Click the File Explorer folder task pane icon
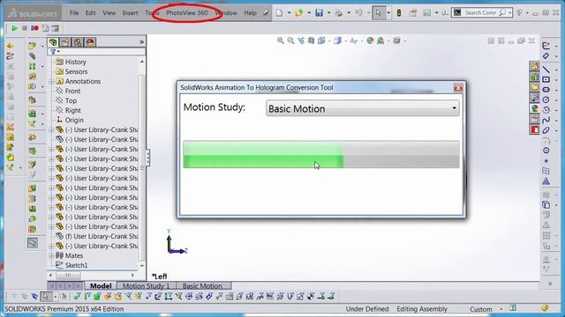This screenshot has height=317, width=565. tap(534, 87)
